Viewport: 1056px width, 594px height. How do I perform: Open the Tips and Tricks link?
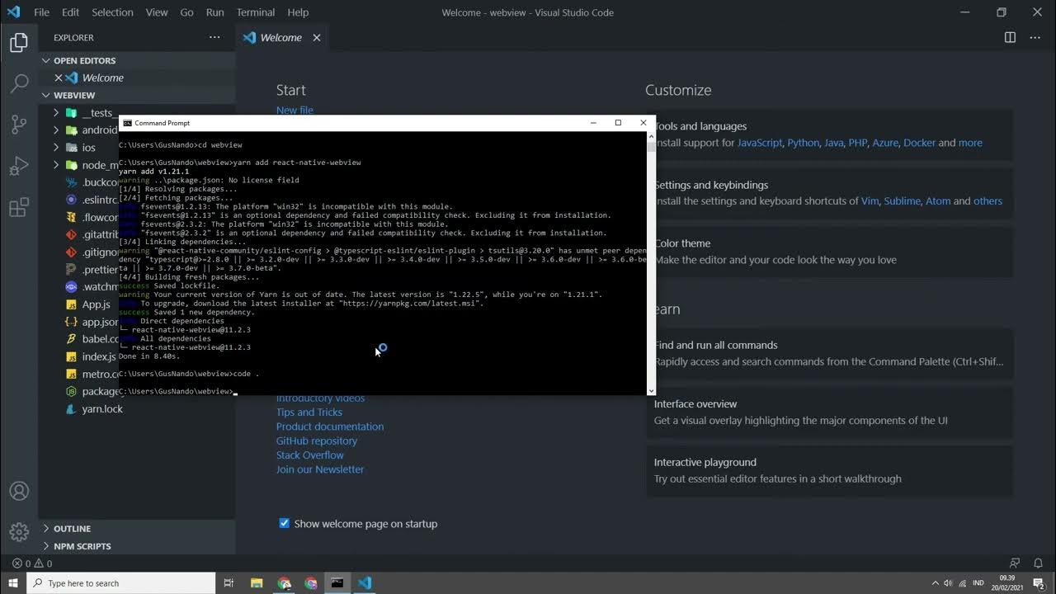(x=309, y=412)
